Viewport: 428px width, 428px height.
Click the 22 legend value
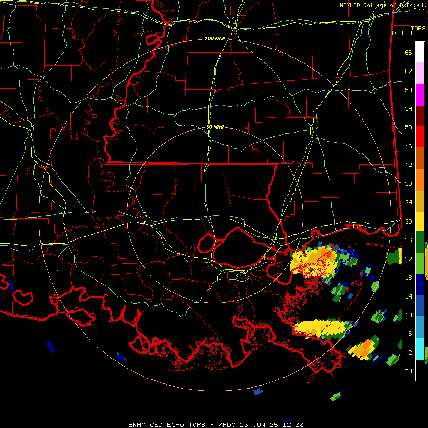click(409, 259)
